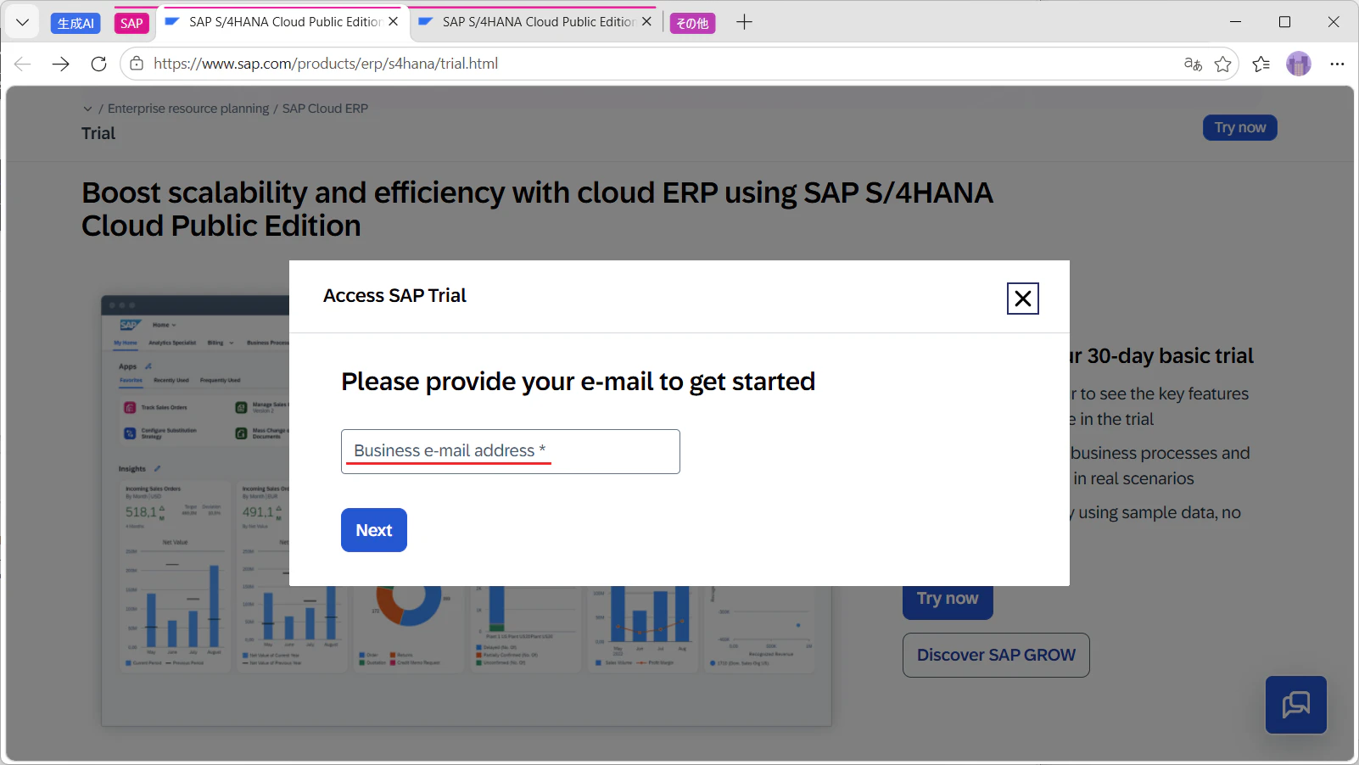Open the translate page icon

tap(1193, 64)
